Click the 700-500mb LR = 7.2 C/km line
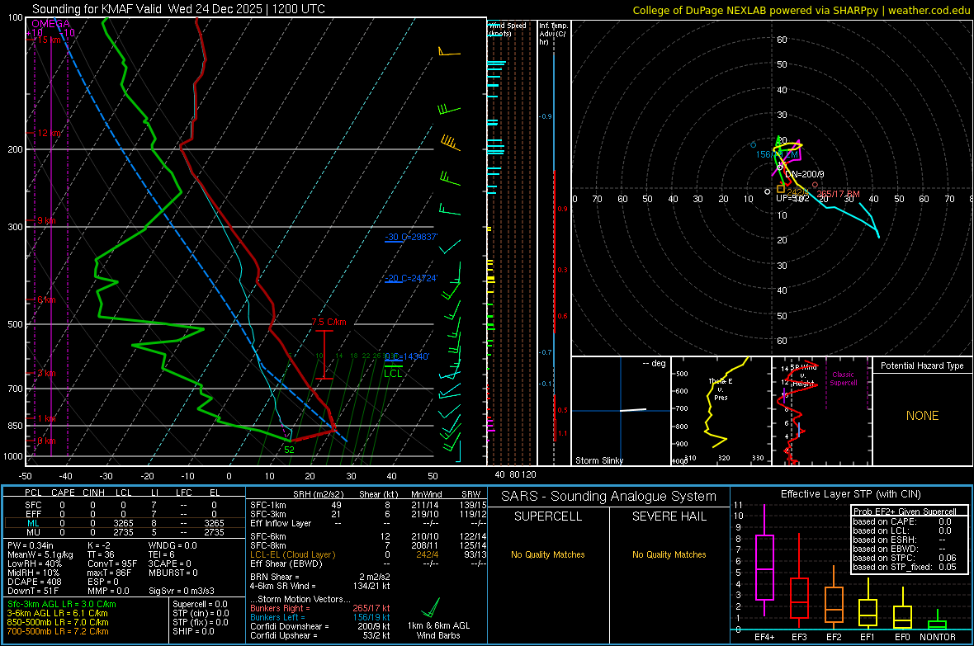 58,631
